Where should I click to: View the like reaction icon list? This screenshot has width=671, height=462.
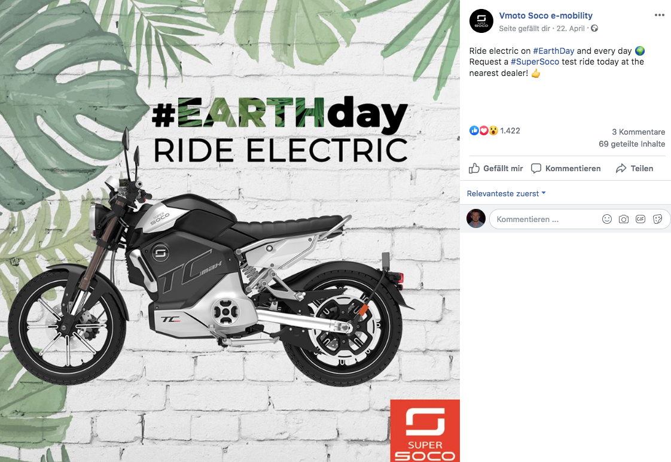474,130
